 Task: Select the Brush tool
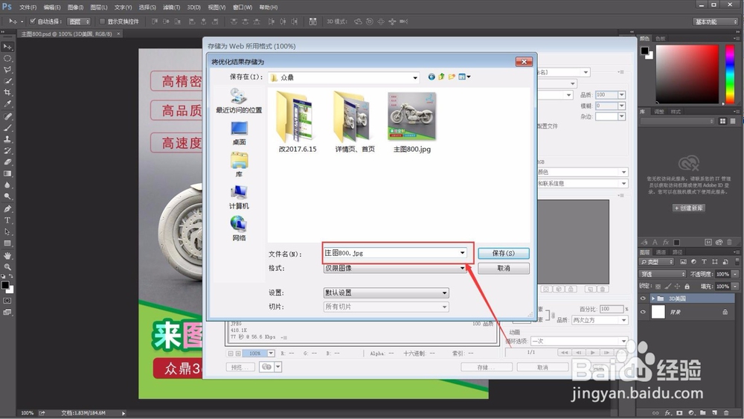(x=7, y=128)
